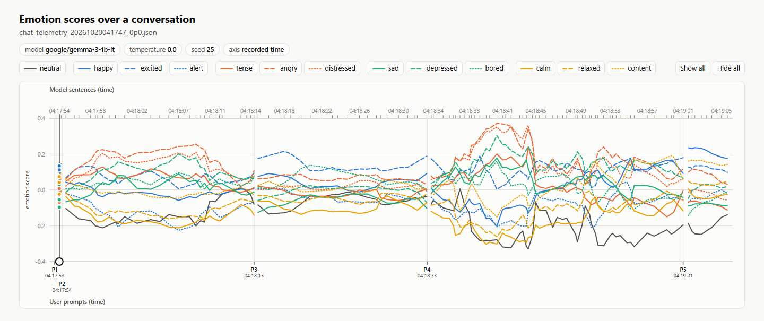Select the model google/gemma-3-1b-it chip
Screen dimensions: 764x321
pyautogui.click(x=70, y=49)
